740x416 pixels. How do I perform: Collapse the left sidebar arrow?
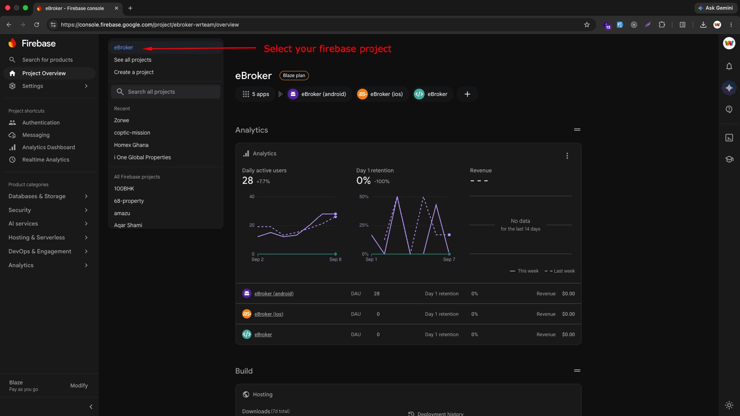click(x=91, y=407)
